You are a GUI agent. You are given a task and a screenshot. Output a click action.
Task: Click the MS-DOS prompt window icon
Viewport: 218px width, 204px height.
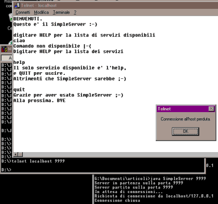(4, 49)
